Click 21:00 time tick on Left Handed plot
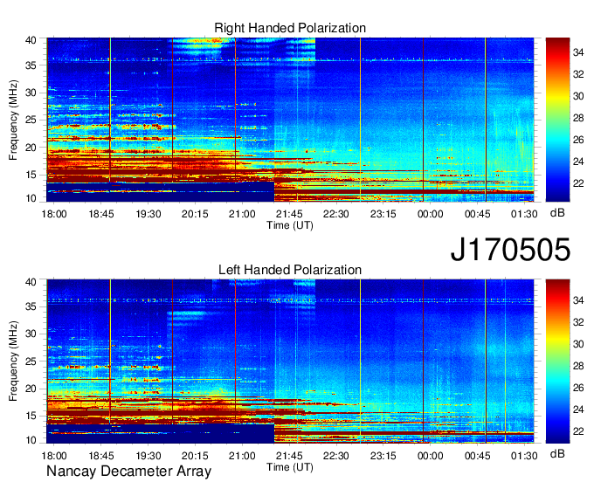Screen dimensions: 594x482 click(x=242, y=456)
